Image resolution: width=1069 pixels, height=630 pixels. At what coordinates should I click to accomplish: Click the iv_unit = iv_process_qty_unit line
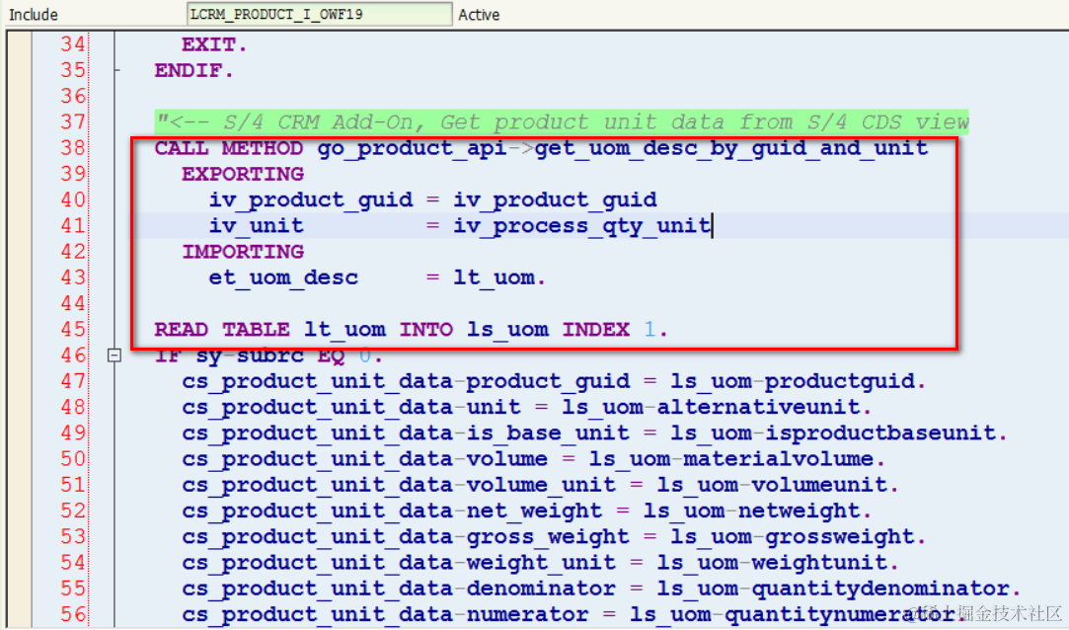tap(460, 226)
